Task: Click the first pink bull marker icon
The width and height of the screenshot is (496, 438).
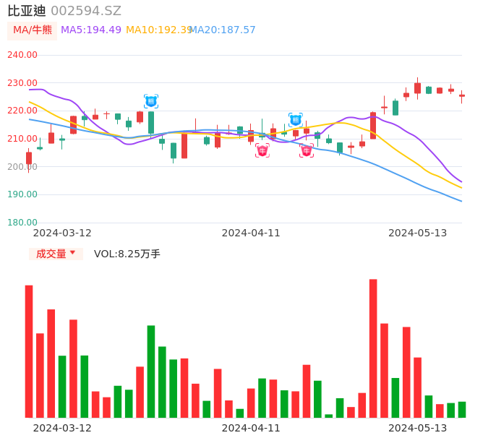Action: (262, 150)
